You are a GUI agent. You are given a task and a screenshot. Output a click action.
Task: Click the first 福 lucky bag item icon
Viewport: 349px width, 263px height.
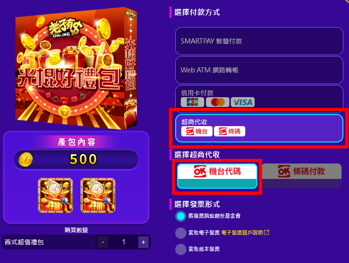tap(56, 195)
